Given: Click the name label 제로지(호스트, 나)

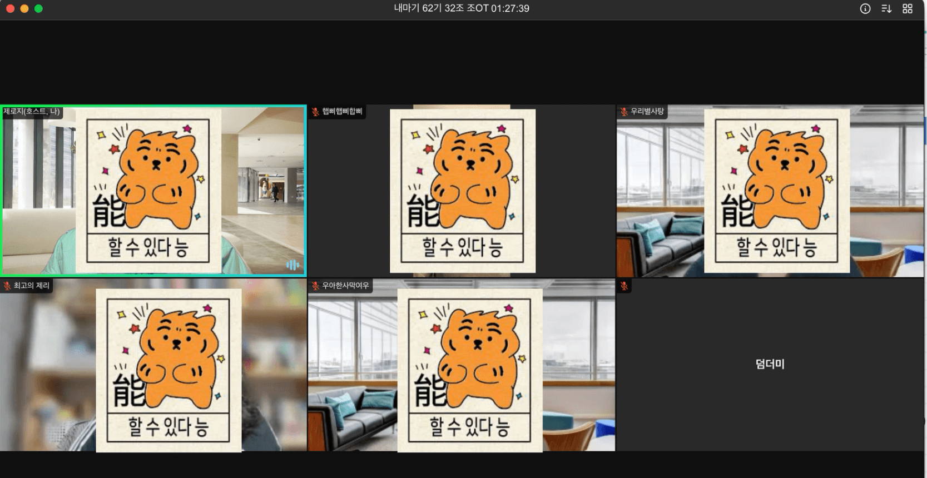Looking at the screenshot, I should pyautogui.click(x=31, y=112).
